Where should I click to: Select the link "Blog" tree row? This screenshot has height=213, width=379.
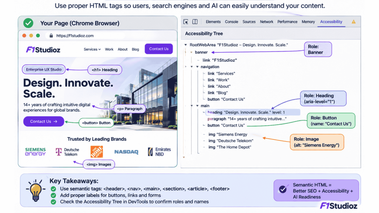(x=218, y=93)
